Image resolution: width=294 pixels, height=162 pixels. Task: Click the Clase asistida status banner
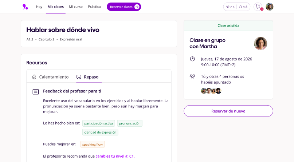(228, 25)
